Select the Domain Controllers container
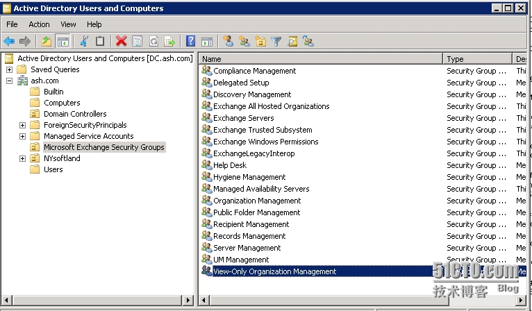Image resolution: width=532 pixels, height=311 pixels. 75,114
